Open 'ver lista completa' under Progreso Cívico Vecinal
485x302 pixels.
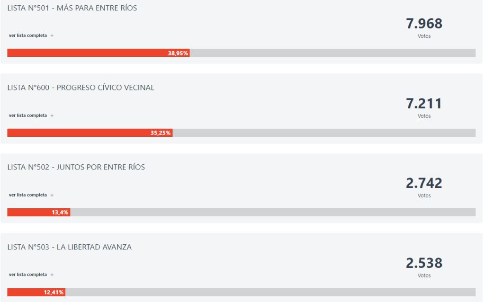pos(28,115)
